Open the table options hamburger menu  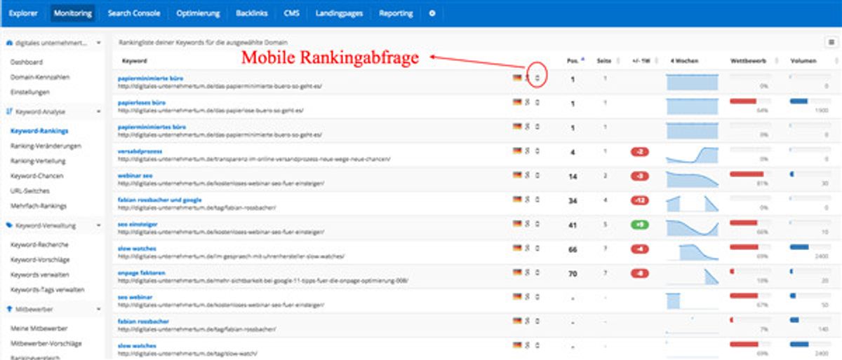pyautogui.click(x=831, y=43)
